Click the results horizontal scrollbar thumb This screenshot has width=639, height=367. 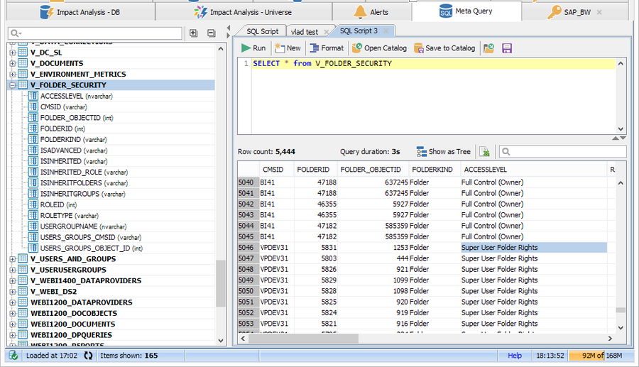tap(303, 339)
